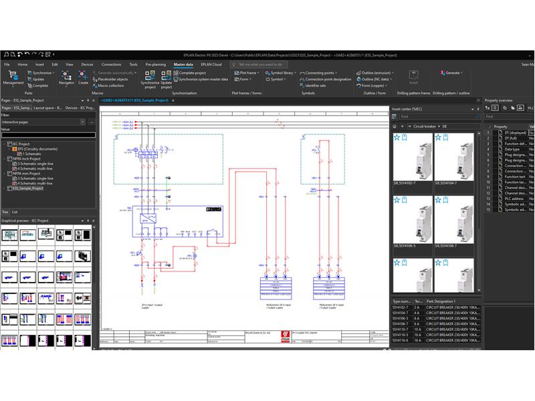Image resolution: width=535 pixels, height=401 pixels.
Task: Click the Find field in Insert center
Action: [x=437, y=116]
